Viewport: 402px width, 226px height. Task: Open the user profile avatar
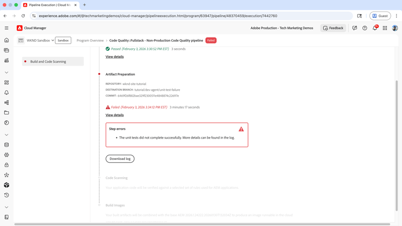click(395, 28)
